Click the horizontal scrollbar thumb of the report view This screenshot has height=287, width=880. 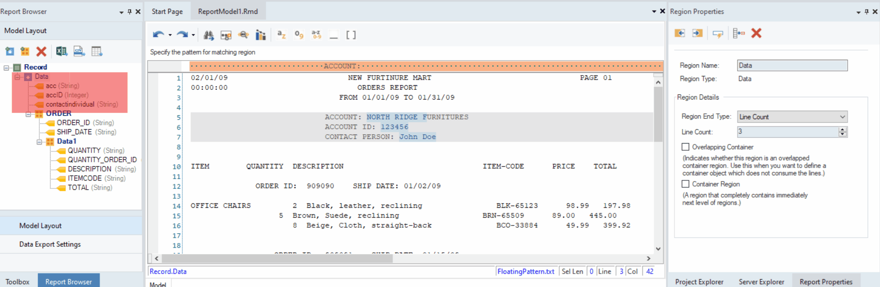277,258
